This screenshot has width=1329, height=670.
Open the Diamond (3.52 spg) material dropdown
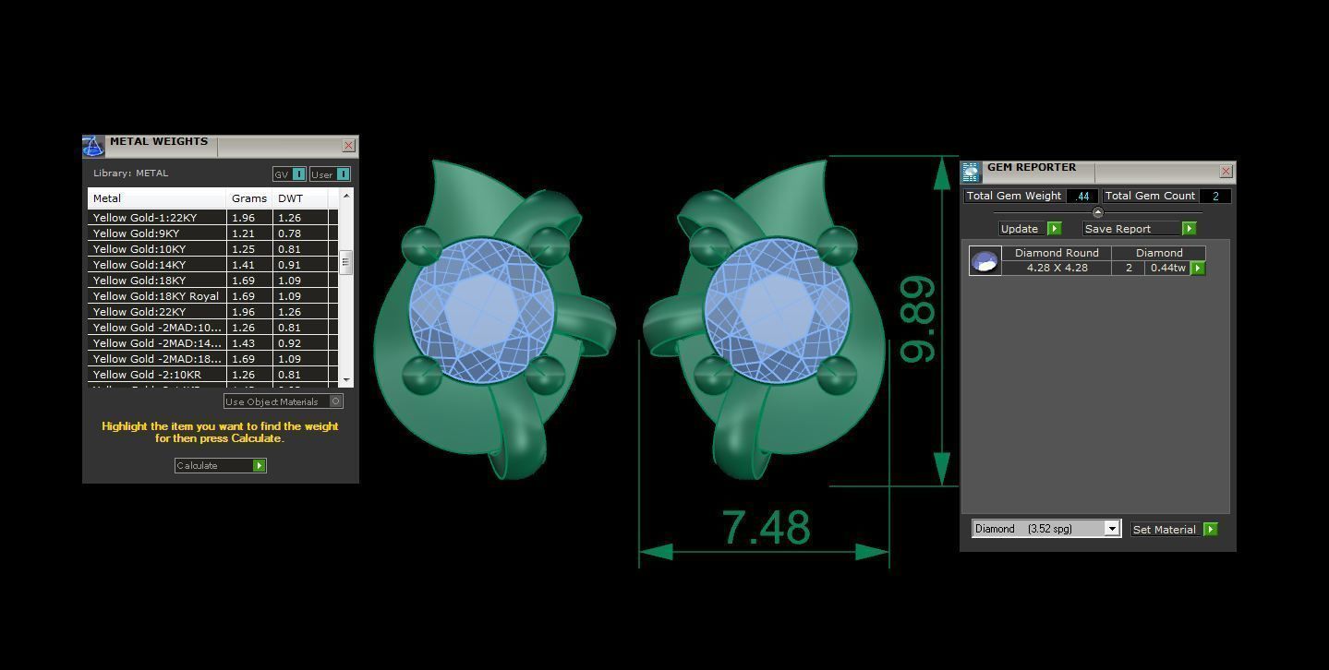[x=1046, y=529]
